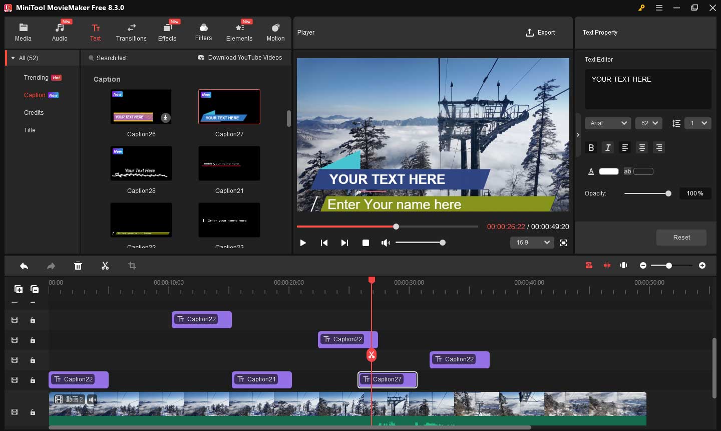Skip to next frame in player
721x431 pixels.
[x=344, y=243]
